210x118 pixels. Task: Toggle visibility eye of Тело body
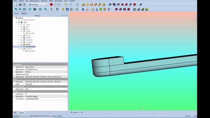point(19,22)
